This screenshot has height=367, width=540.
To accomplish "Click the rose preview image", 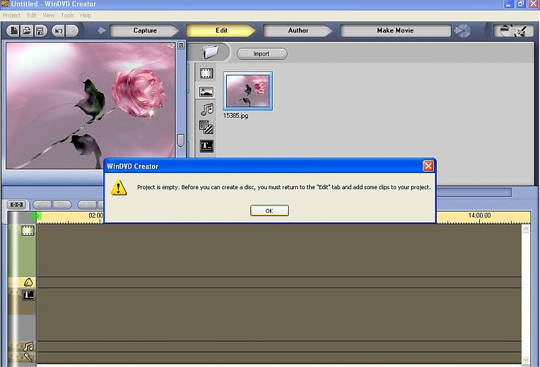I will click(90, 106).
